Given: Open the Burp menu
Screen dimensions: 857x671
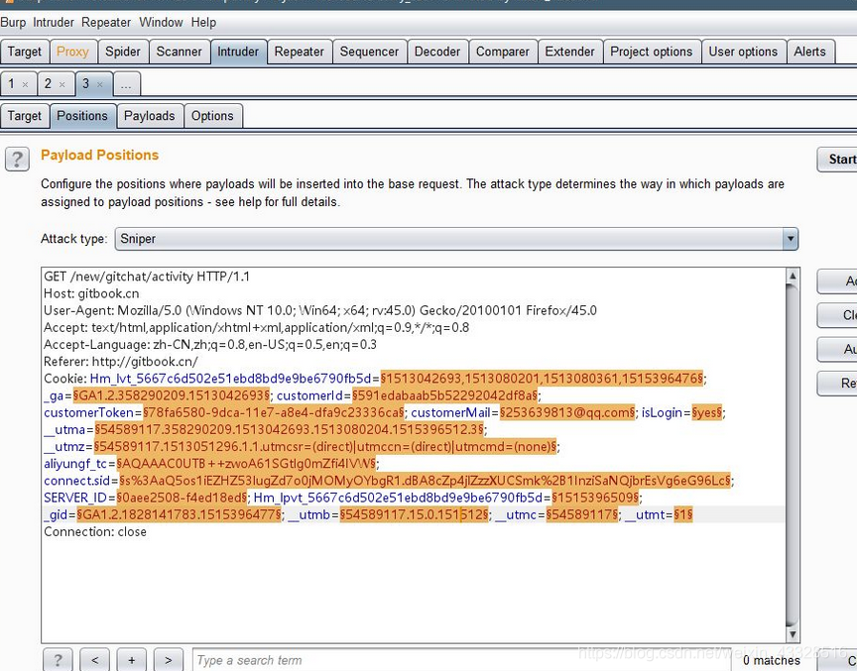Looking at the screenshot, I should click(x=13, y=23).
